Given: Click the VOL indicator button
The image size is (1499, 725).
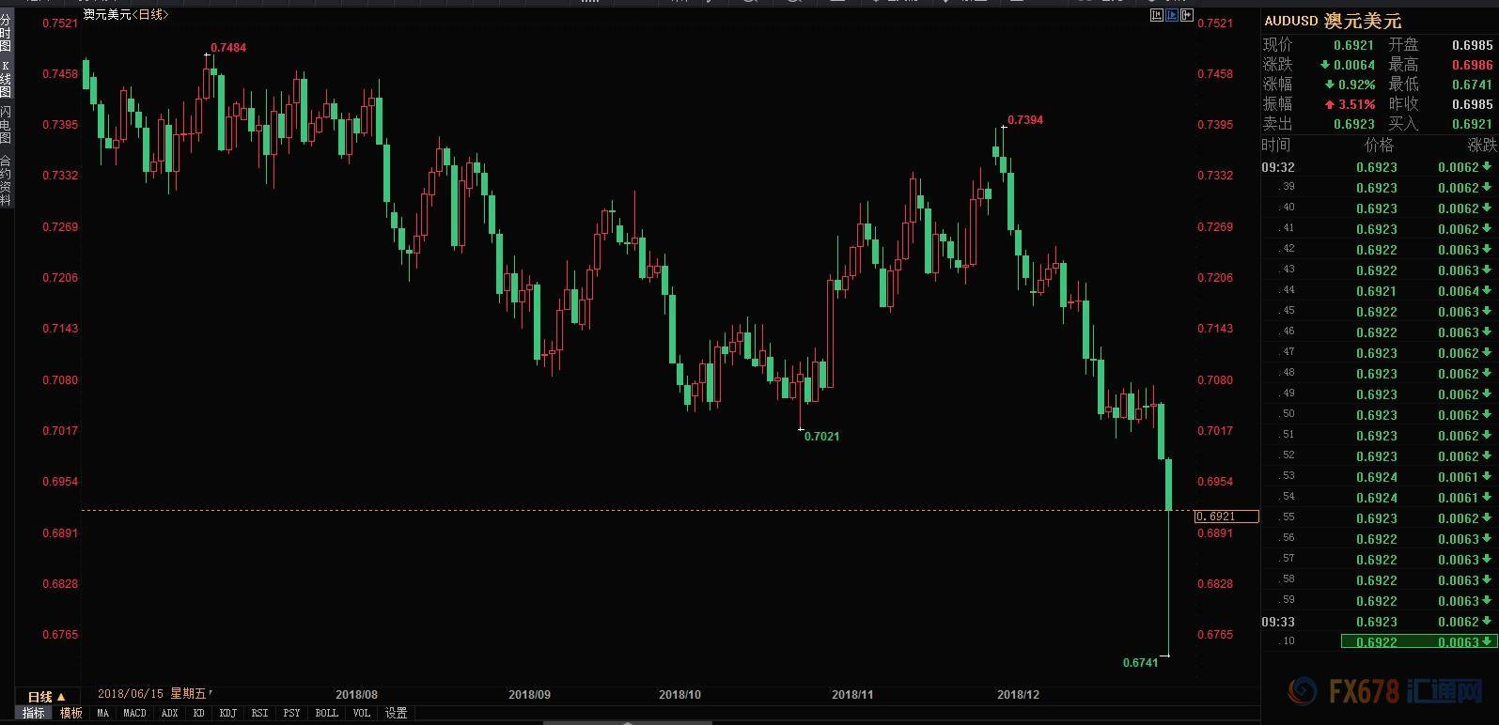Looking at the screenshot, I should 362,713.
